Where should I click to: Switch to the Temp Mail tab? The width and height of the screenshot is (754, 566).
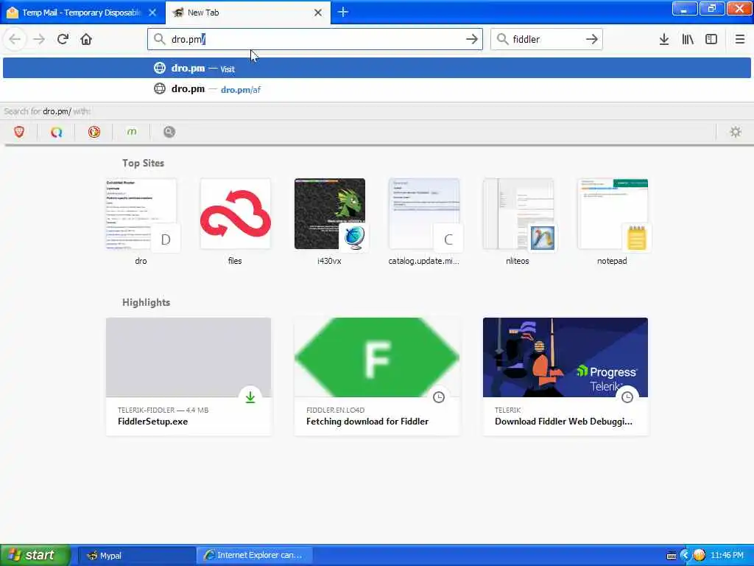(82, 13)
